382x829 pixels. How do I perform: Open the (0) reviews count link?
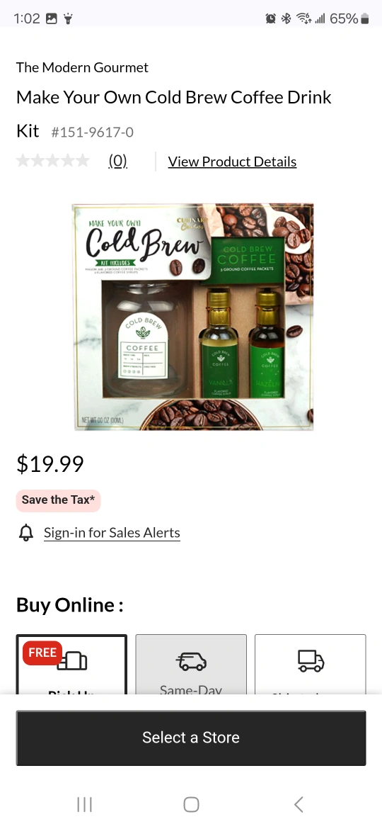click(x=118, y=162)
